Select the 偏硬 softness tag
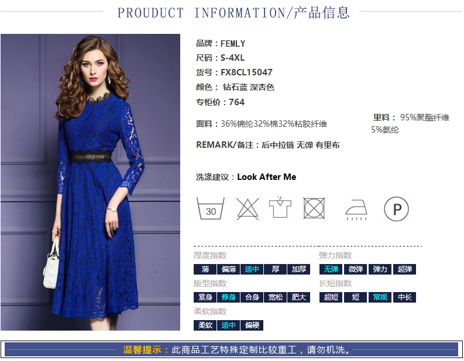 252,325
